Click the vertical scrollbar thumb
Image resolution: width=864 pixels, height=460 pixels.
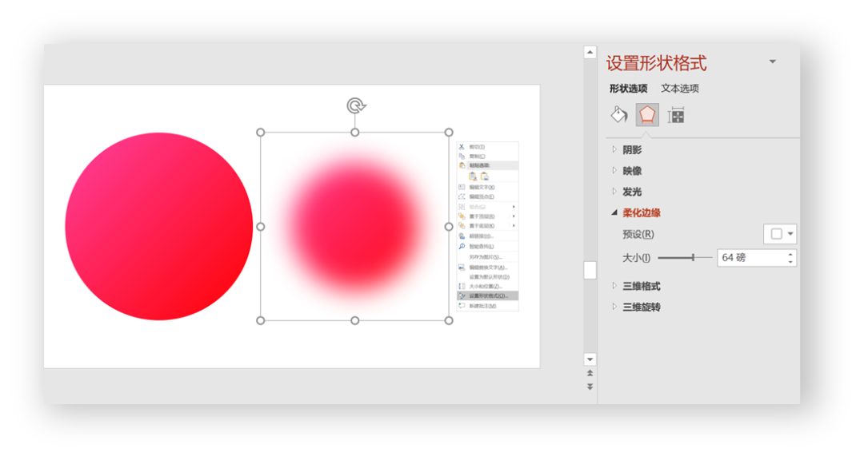point(590,270)
